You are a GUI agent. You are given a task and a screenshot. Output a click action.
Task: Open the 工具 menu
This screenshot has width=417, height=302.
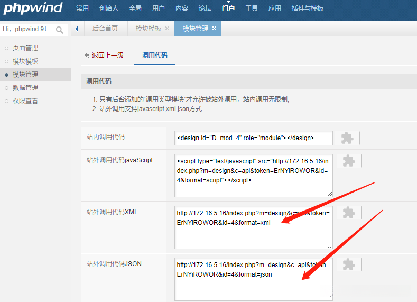click(x=252, y=8)
